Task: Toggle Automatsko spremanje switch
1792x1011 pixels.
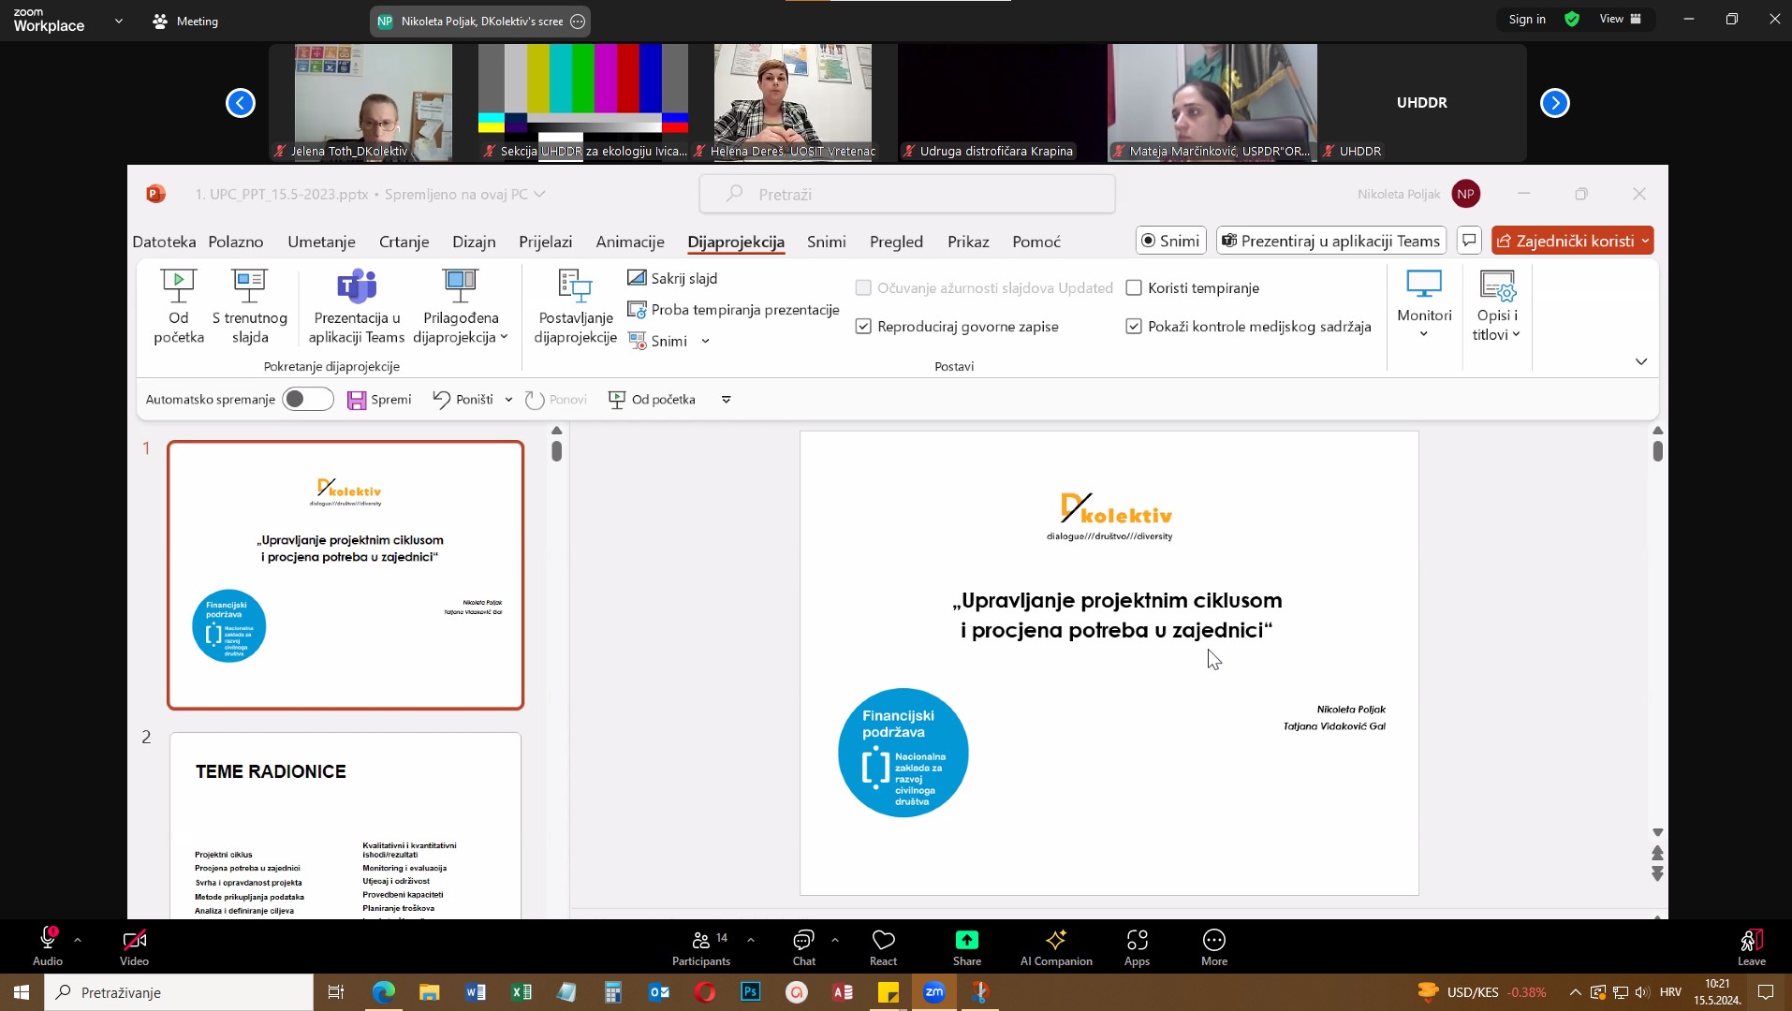Action: [x=307, y=400]
